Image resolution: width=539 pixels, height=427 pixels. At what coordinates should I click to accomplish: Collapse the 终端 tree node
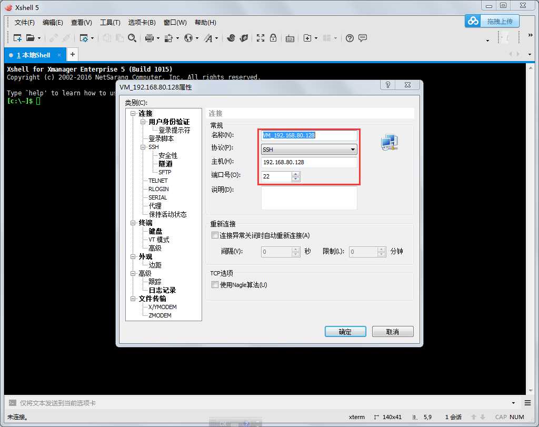133,223
